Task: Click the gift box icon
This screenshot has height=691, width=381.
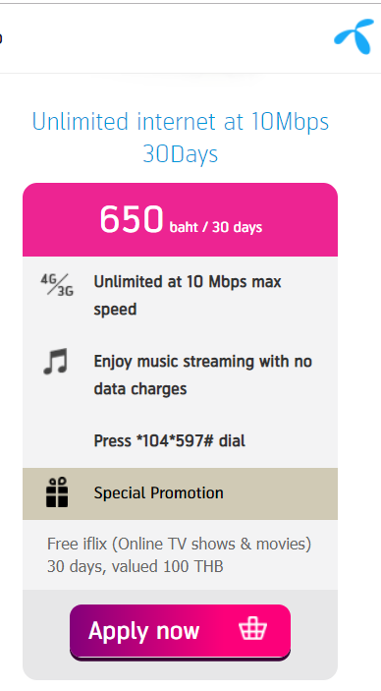Action: point(57,492)
